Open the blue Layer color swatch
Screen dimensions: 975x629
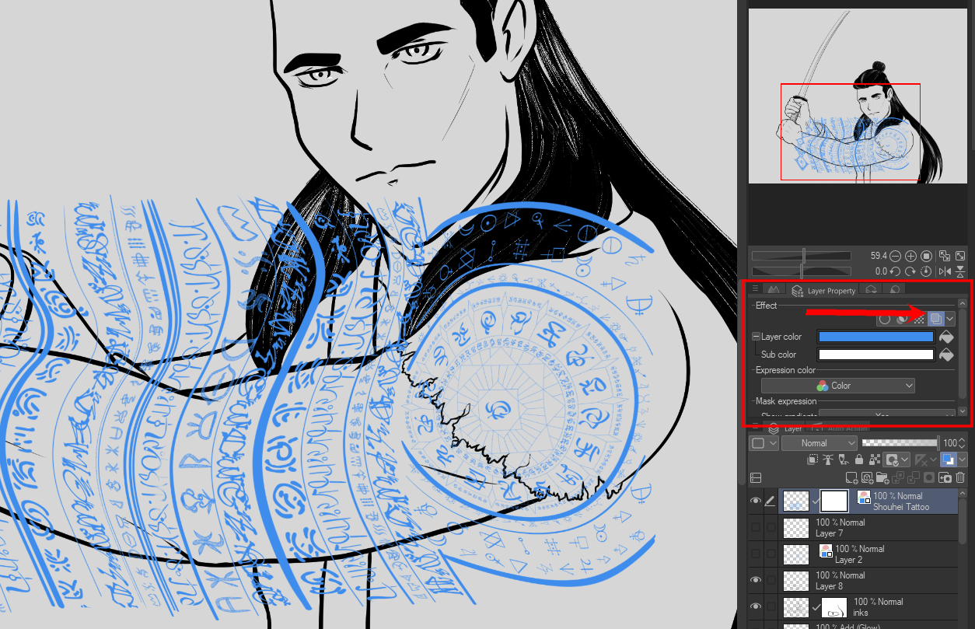click(x=875, y=337)
